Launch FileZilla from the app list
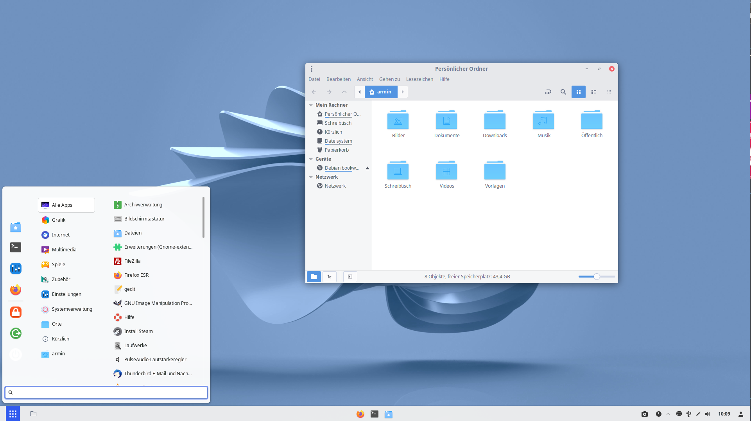This screenshot has height=421, width=751. coord(132,261)
